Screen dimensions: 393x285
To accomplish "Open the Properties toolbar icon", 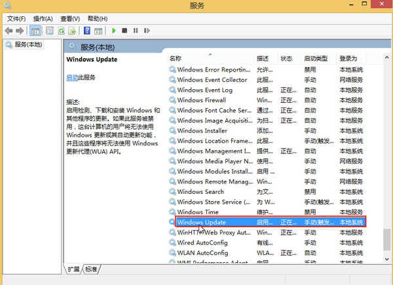I will coord(50,31).
